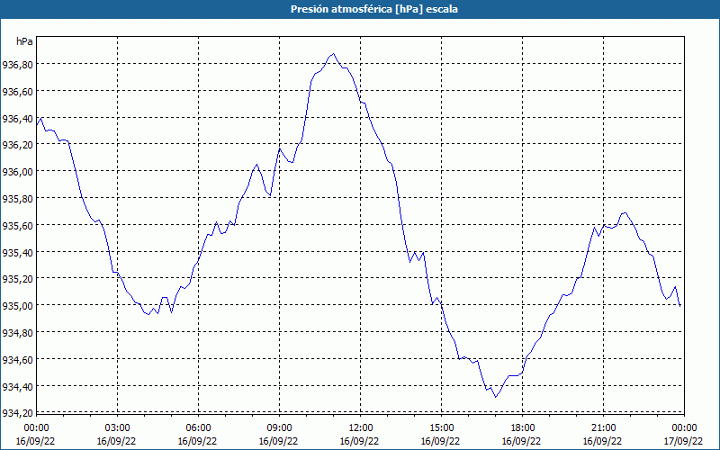Click the 934,20 axis value
This screenshot has width=720, height=450.
(17, 413)
